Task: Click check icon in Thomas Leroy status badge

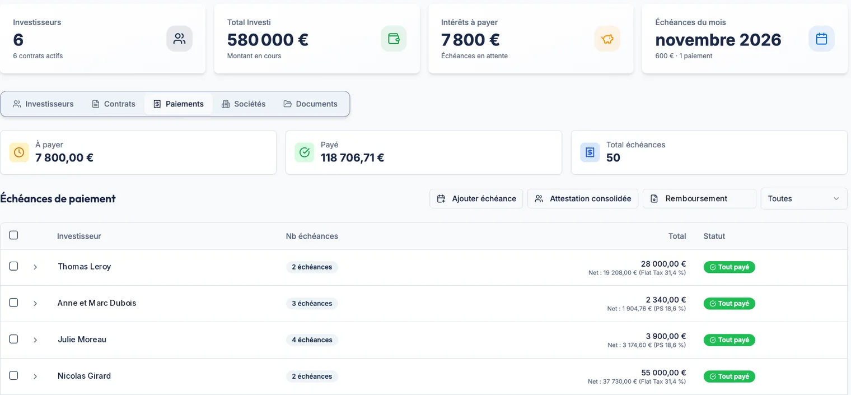Action: pyautogui.click(x=713, y=267)
